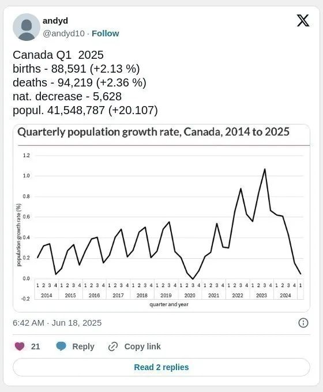This screenshot has width=323, height=392.
Task: Click the chain copy link icon
Action: pos(113,346)
